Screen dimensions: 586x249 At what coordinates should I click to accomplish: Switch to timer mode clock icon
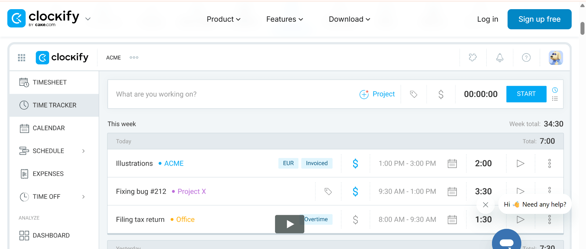click(555, 90)
